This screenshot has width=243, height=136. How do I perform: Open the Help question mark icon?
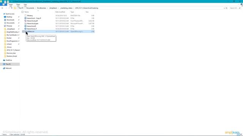click(x=241, y=5)
